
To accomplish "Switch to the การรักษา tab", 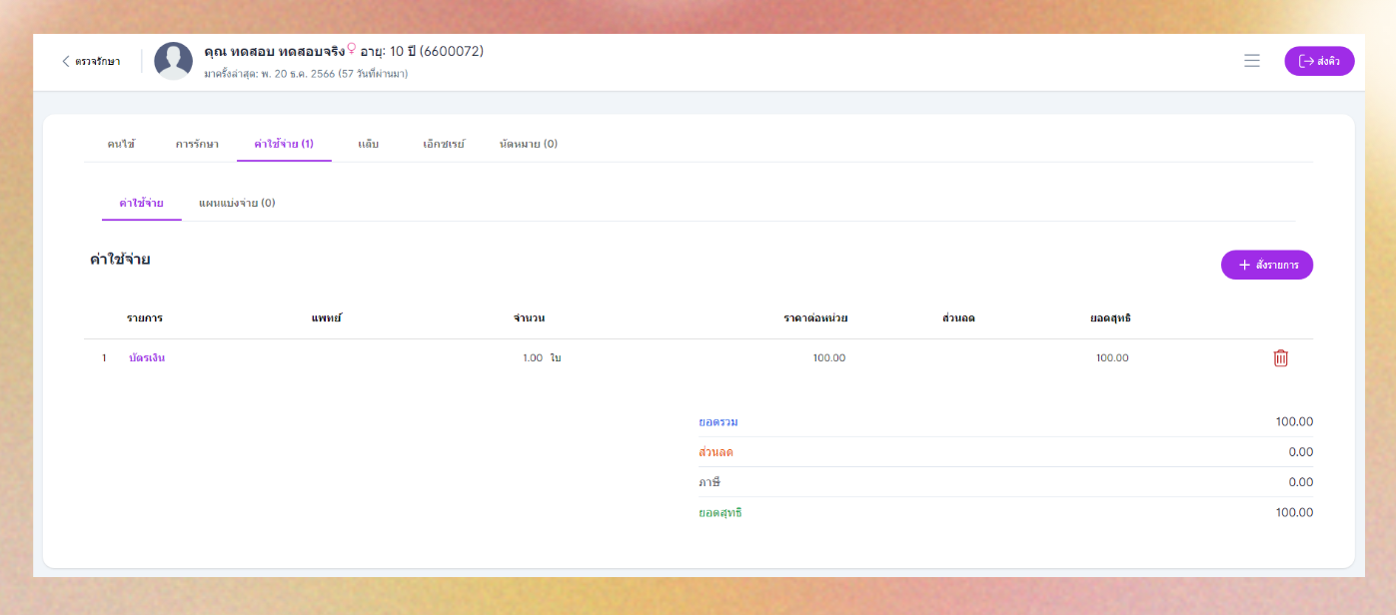I will [x=197, y=144].
